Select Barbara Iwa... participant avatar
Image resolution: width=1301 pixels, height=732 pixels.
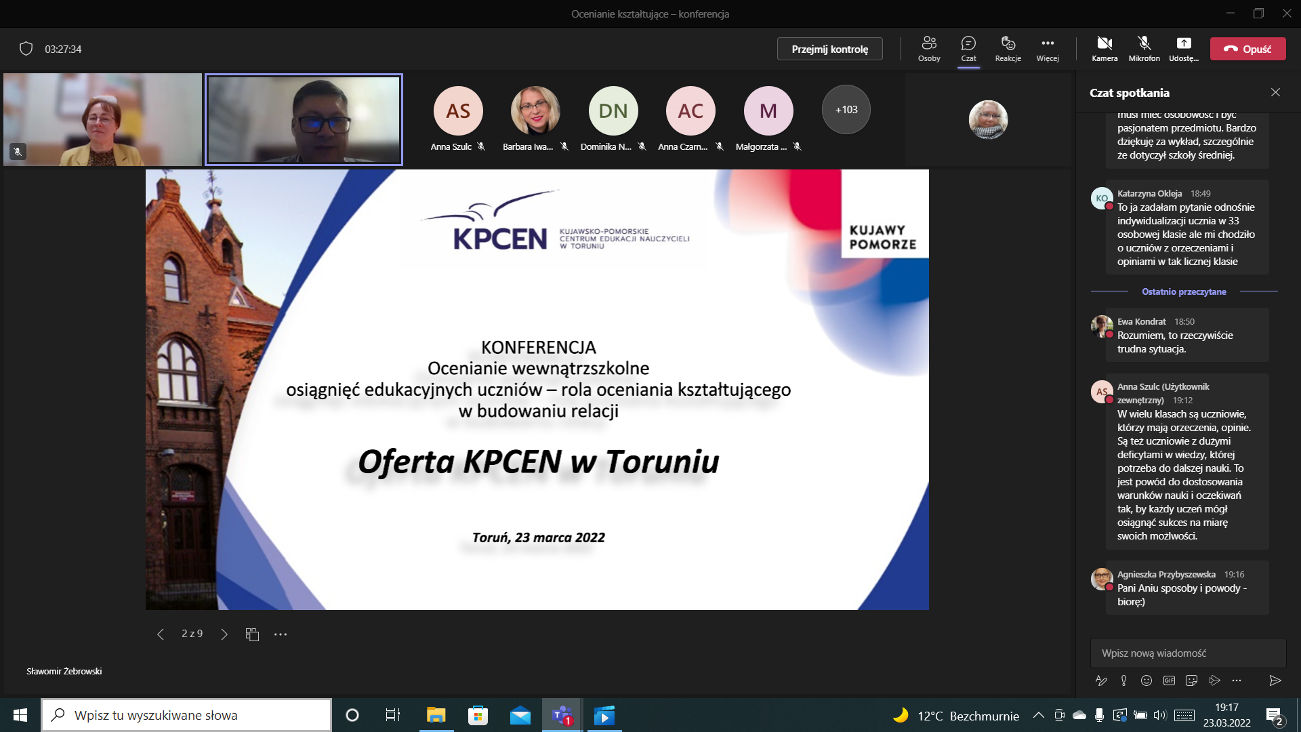(x=535, y=110)
